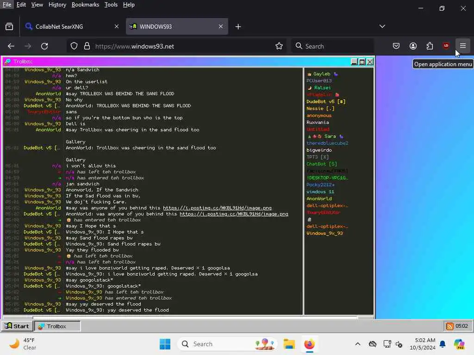Select user Ruxvania in user list

(x=318, y=122)
